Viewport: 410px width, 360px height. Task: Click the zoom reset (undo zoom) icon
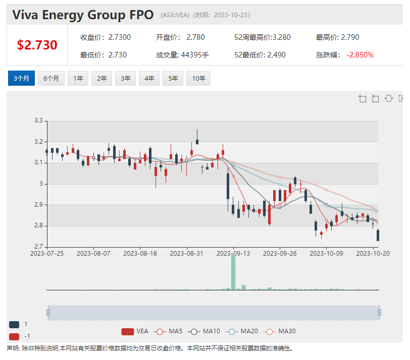(375, 98)
